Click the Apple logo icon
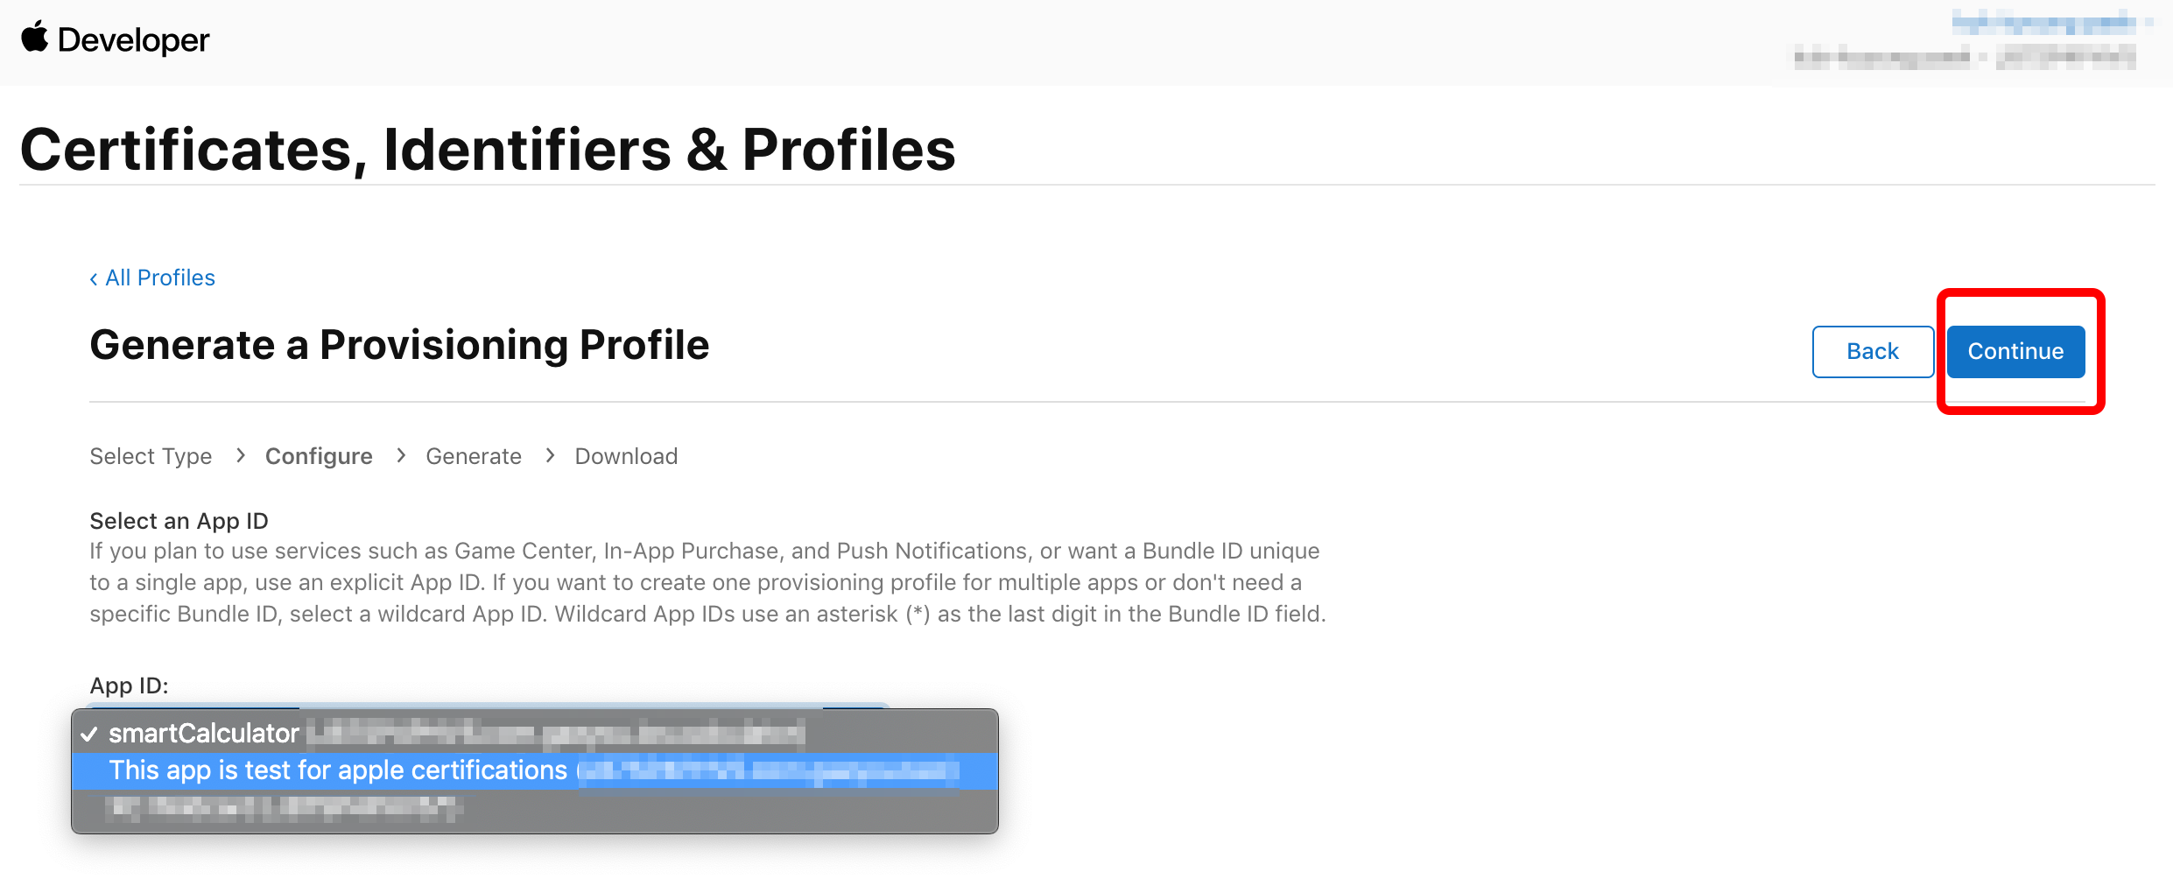Image resolution: width=2173 pixels, height=893 pixels. click(x=35, y=38)
